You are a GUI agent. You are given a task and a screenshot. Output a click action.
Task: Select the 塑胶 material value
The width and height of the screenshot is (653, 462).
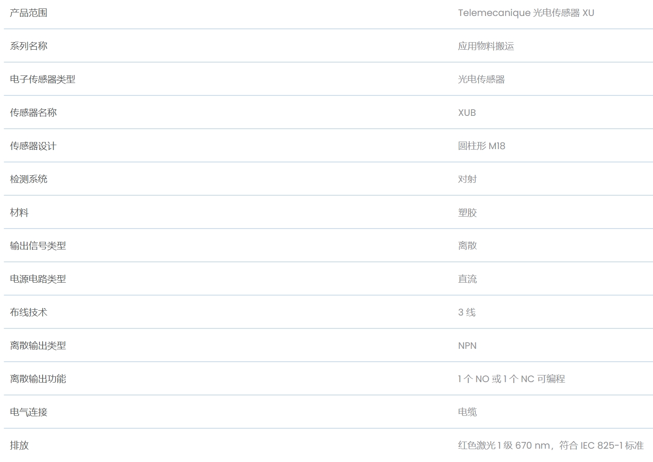tap(467, 213)
